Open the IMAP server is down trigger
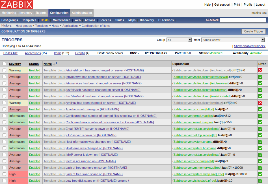This screenshot has width=268, height=184. [92, 155]
